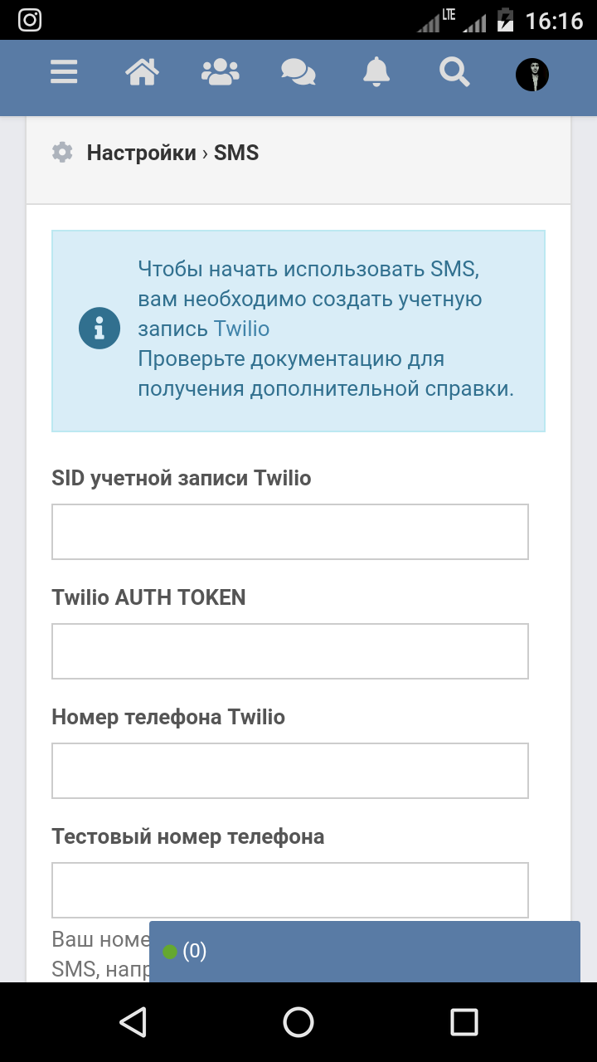The width and height of the screenshot is (597, 1062).
Task: Show notifications with the bell icon
Action: [x=376, y=72]
